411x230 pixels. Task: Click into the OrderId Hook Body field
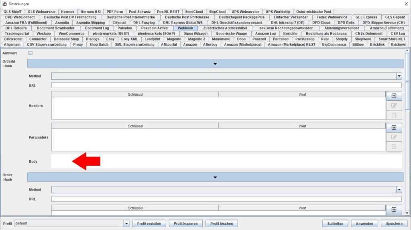226,161
